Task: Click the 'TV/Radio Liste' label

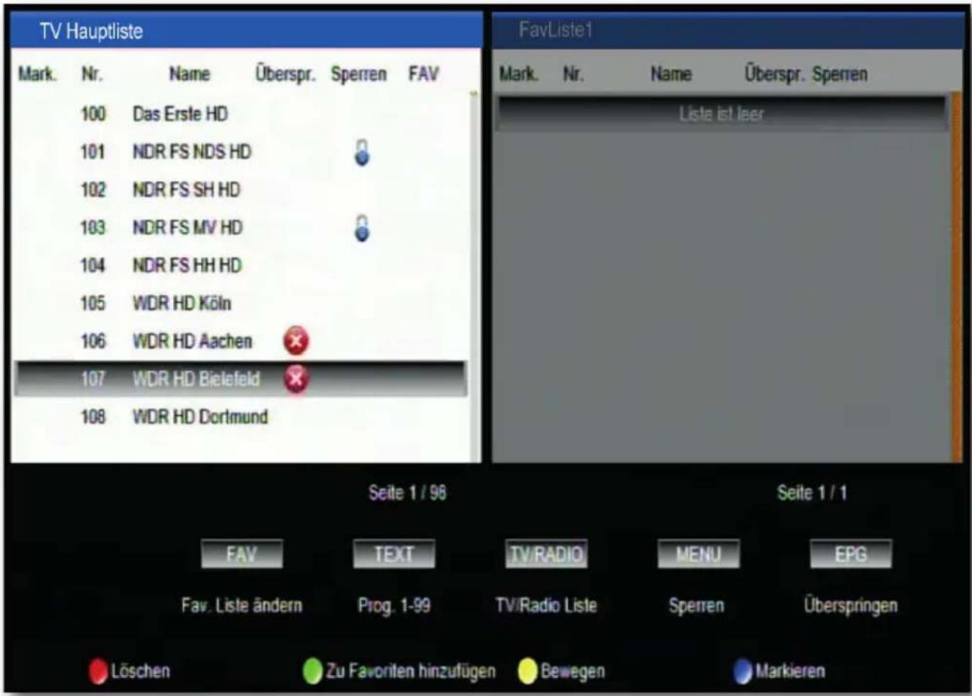Action: pos(546,605)
